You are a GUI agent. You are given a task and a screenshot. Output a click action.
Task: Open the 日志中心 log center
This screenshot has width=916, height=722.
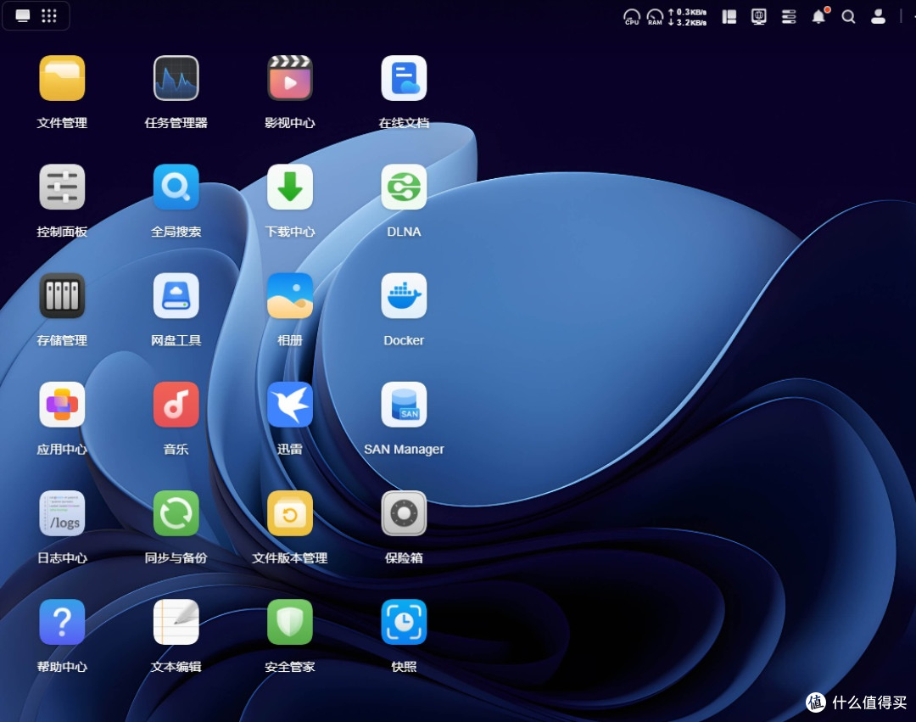(x=62, y=513)
